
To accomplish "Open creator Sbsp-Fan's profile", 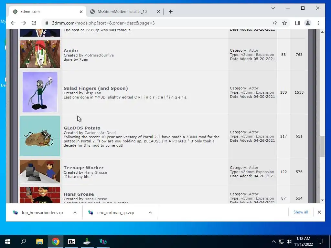I will (x=93, y=93).
